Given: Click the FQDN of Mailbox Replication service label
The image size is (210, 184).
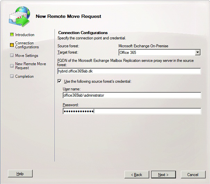Looking at the screenshot, I should (126, 63).
